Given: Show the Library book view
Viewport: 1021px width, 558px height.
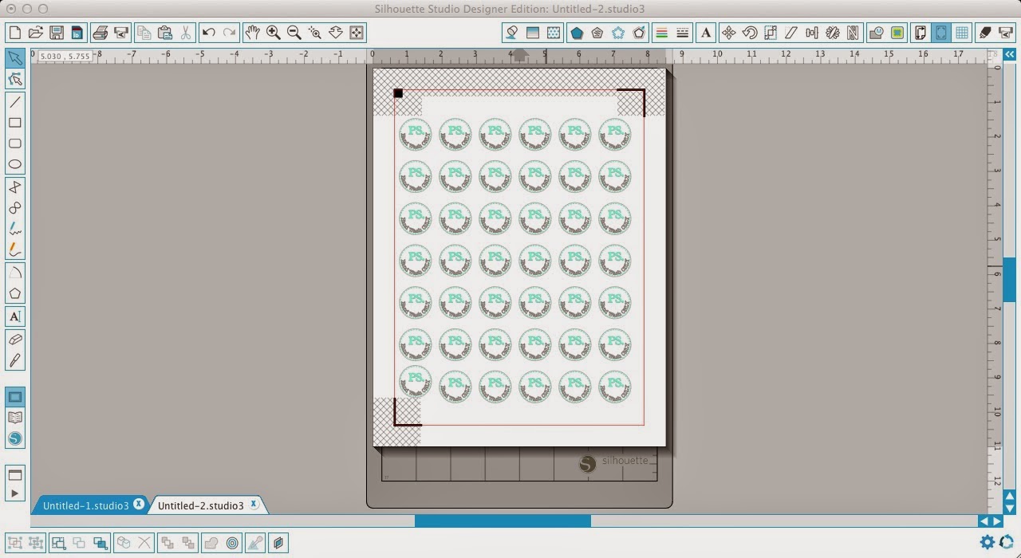Looking at the screenshot, I should (14, 418).
